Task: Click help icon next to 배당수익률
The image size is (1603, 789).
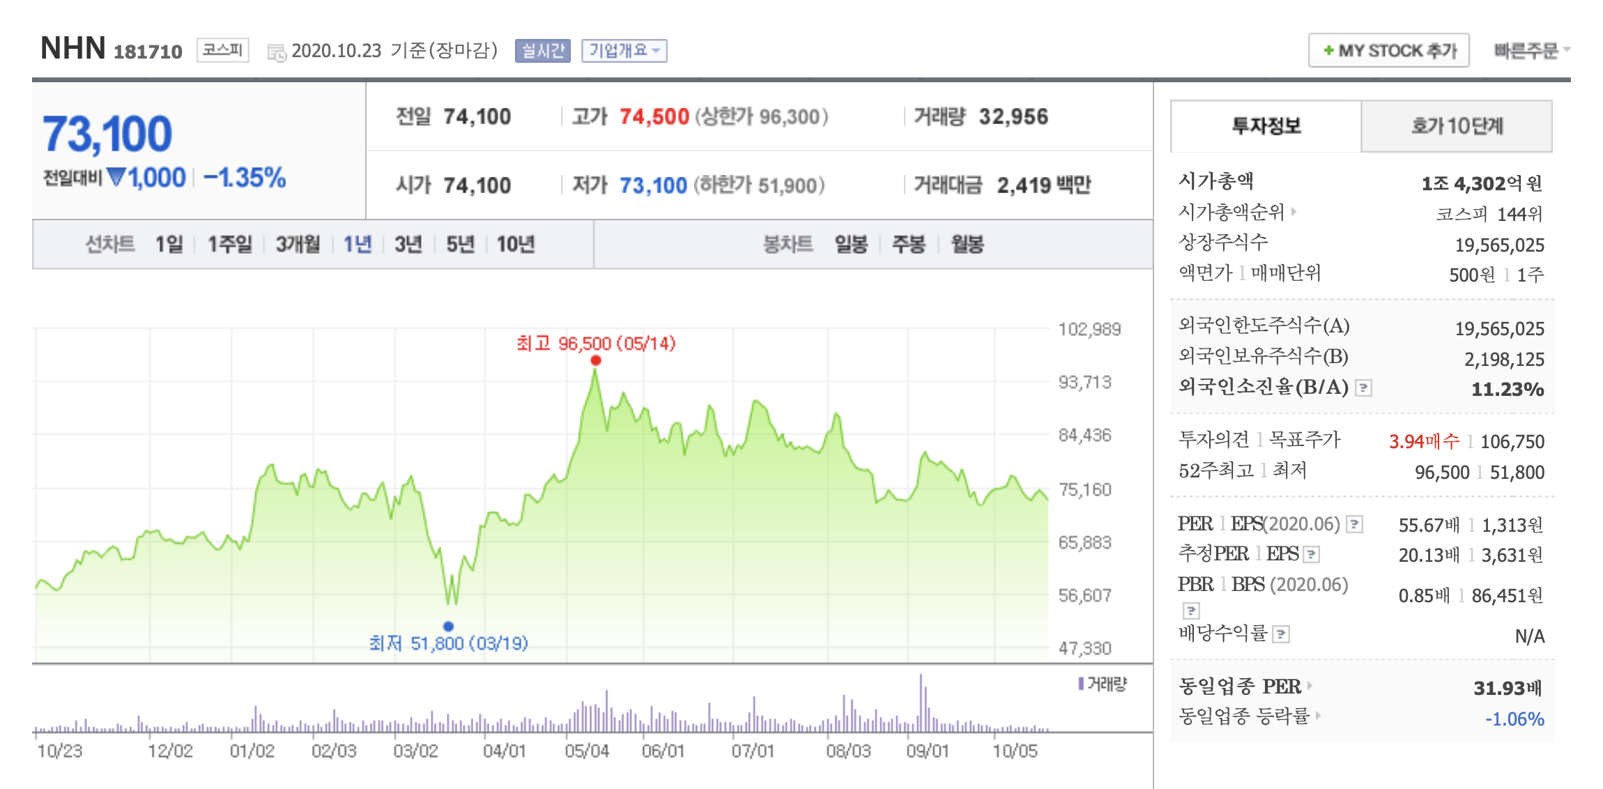Action: click(1281, 634)
